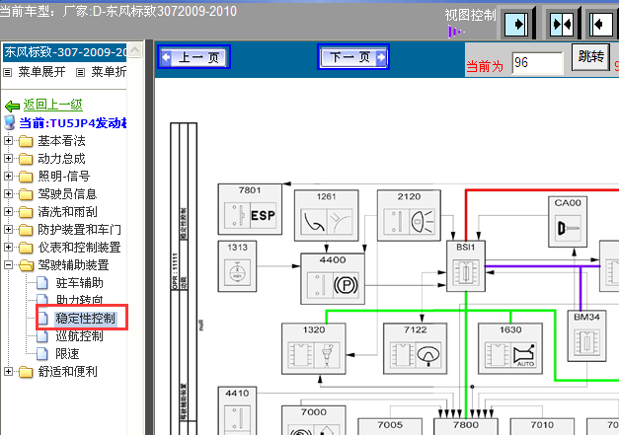
Task: Expand the 动力总成 folder
Action: point(8,158)
